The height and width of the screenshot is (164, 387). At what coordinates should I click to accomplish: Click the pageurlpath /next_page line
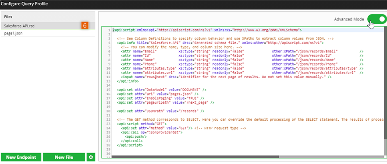tap(166, 102)
